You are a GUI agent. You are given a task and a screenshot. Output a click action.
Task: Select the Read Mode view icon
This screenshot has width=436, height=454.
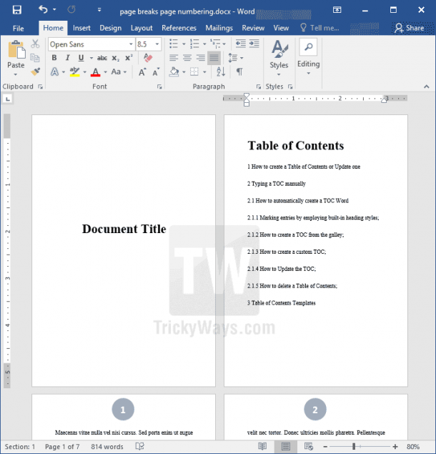tap(262, 446)
